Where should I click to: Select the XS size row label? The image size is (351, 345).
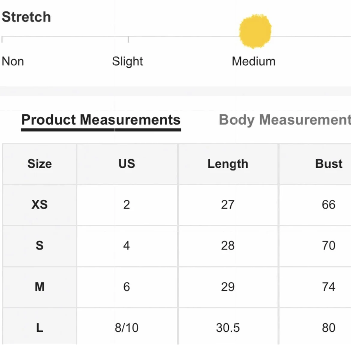(40, 205)
